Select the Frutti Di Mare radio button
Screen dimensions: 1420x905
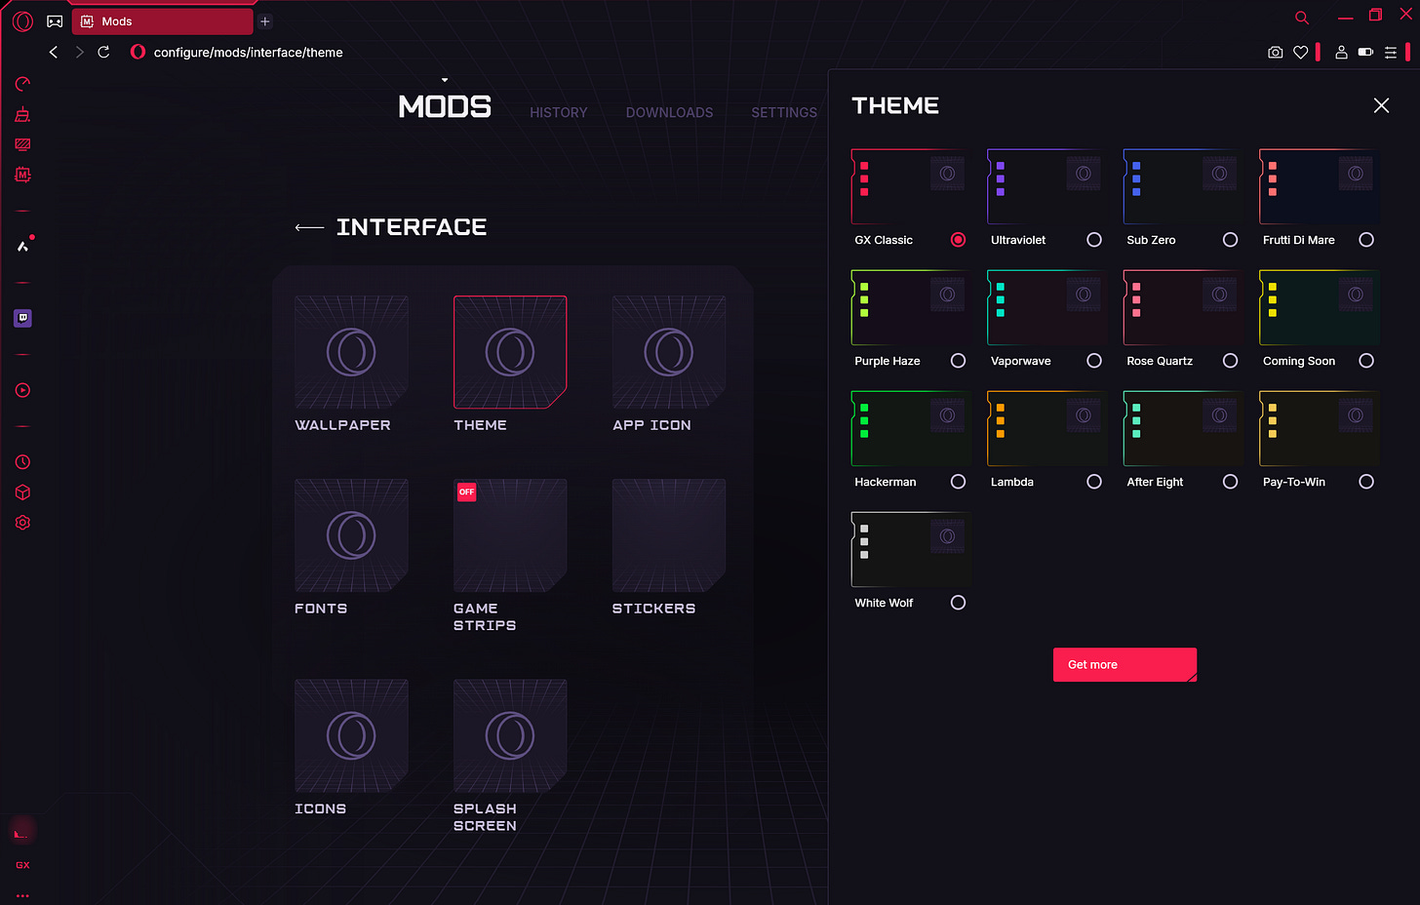pyautogui.click(x=1366, y=240)
